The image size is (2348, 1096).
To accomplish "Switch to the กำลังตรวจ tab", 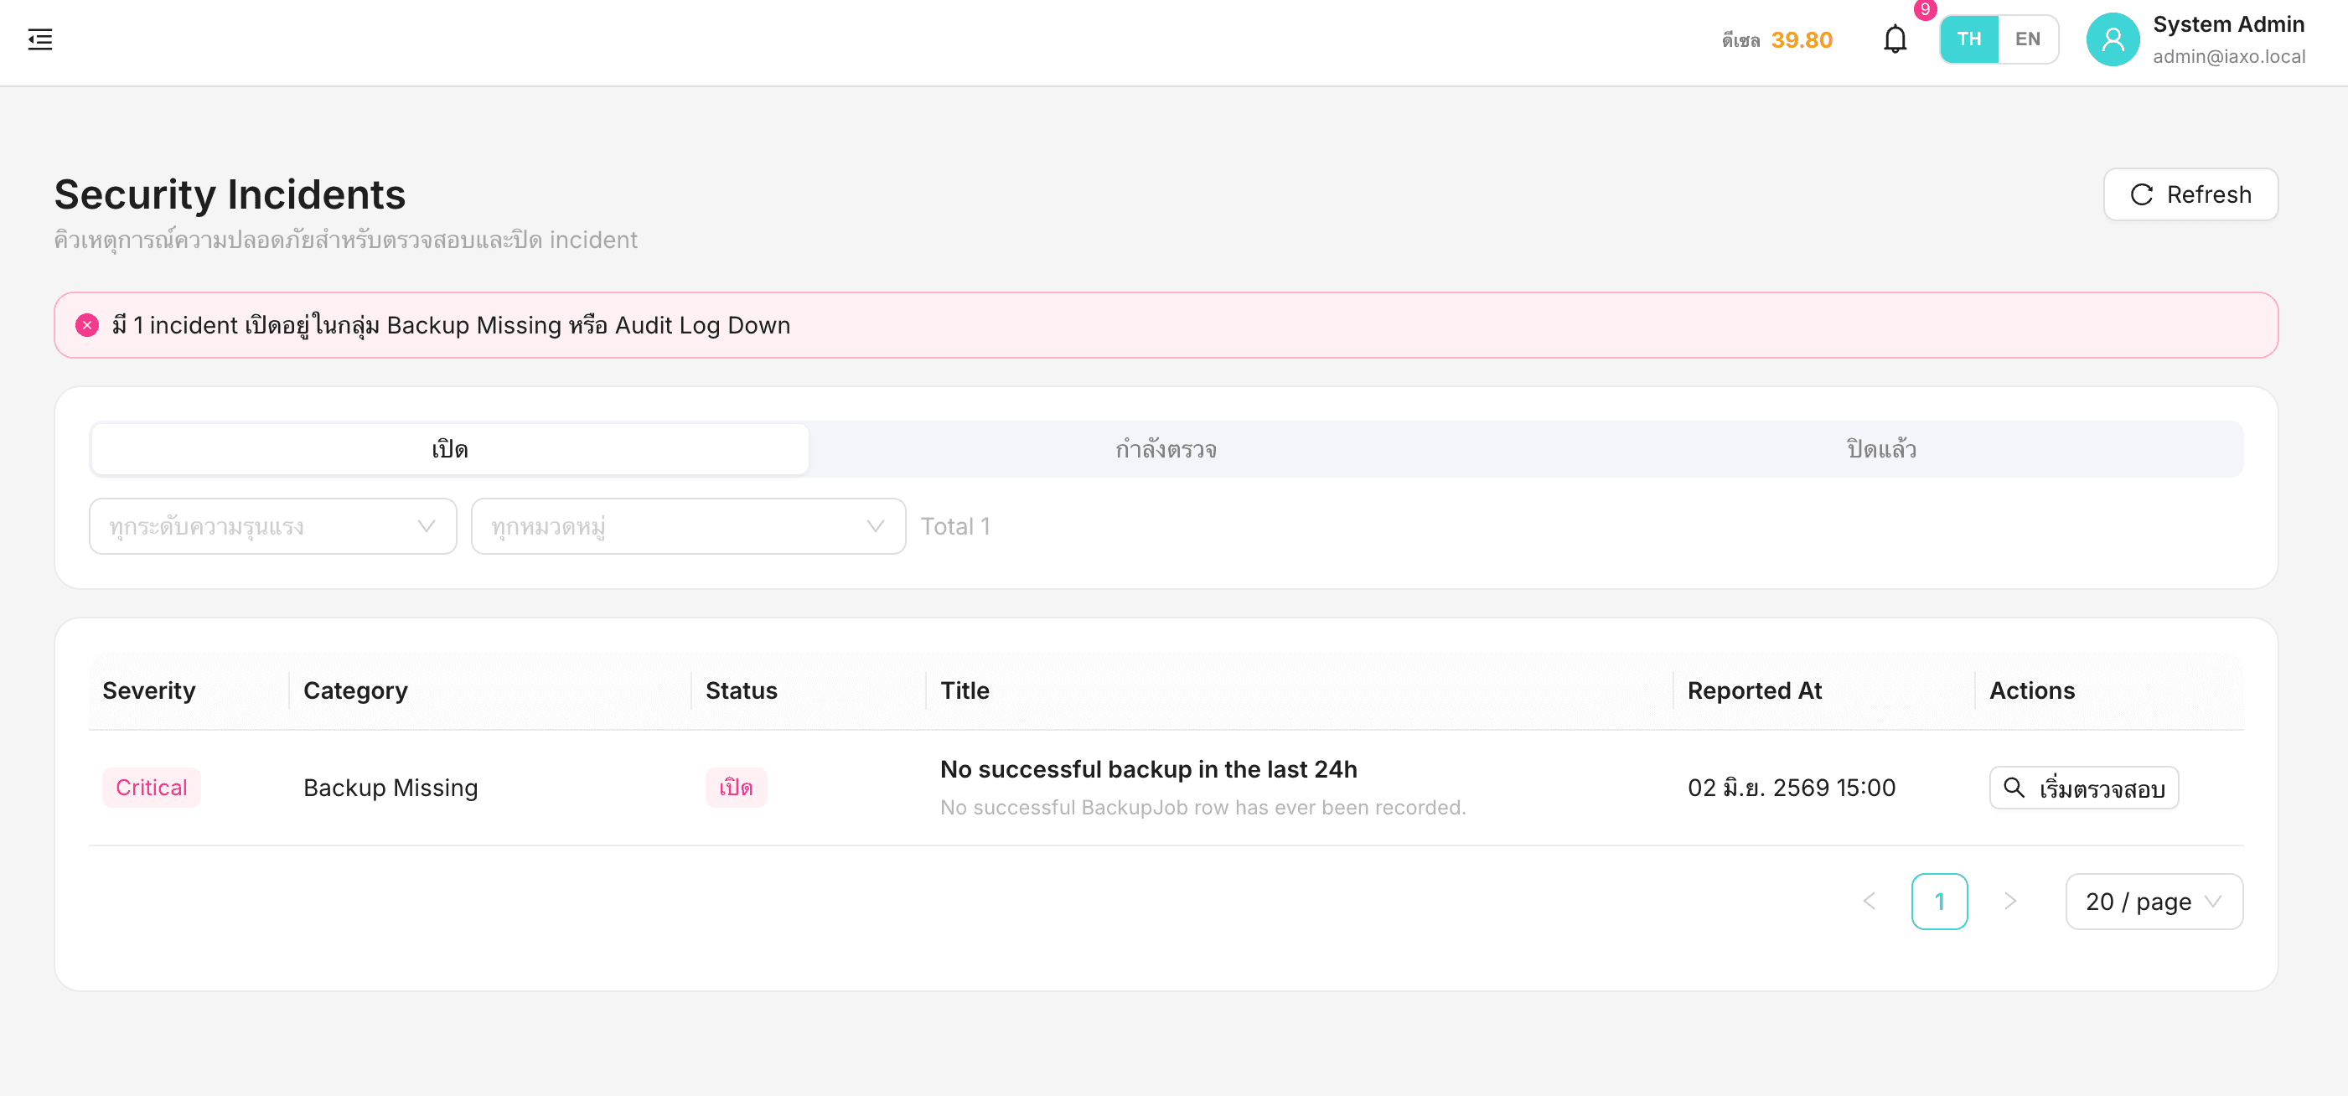I will pyautogui.click(x=1166, y=448).
